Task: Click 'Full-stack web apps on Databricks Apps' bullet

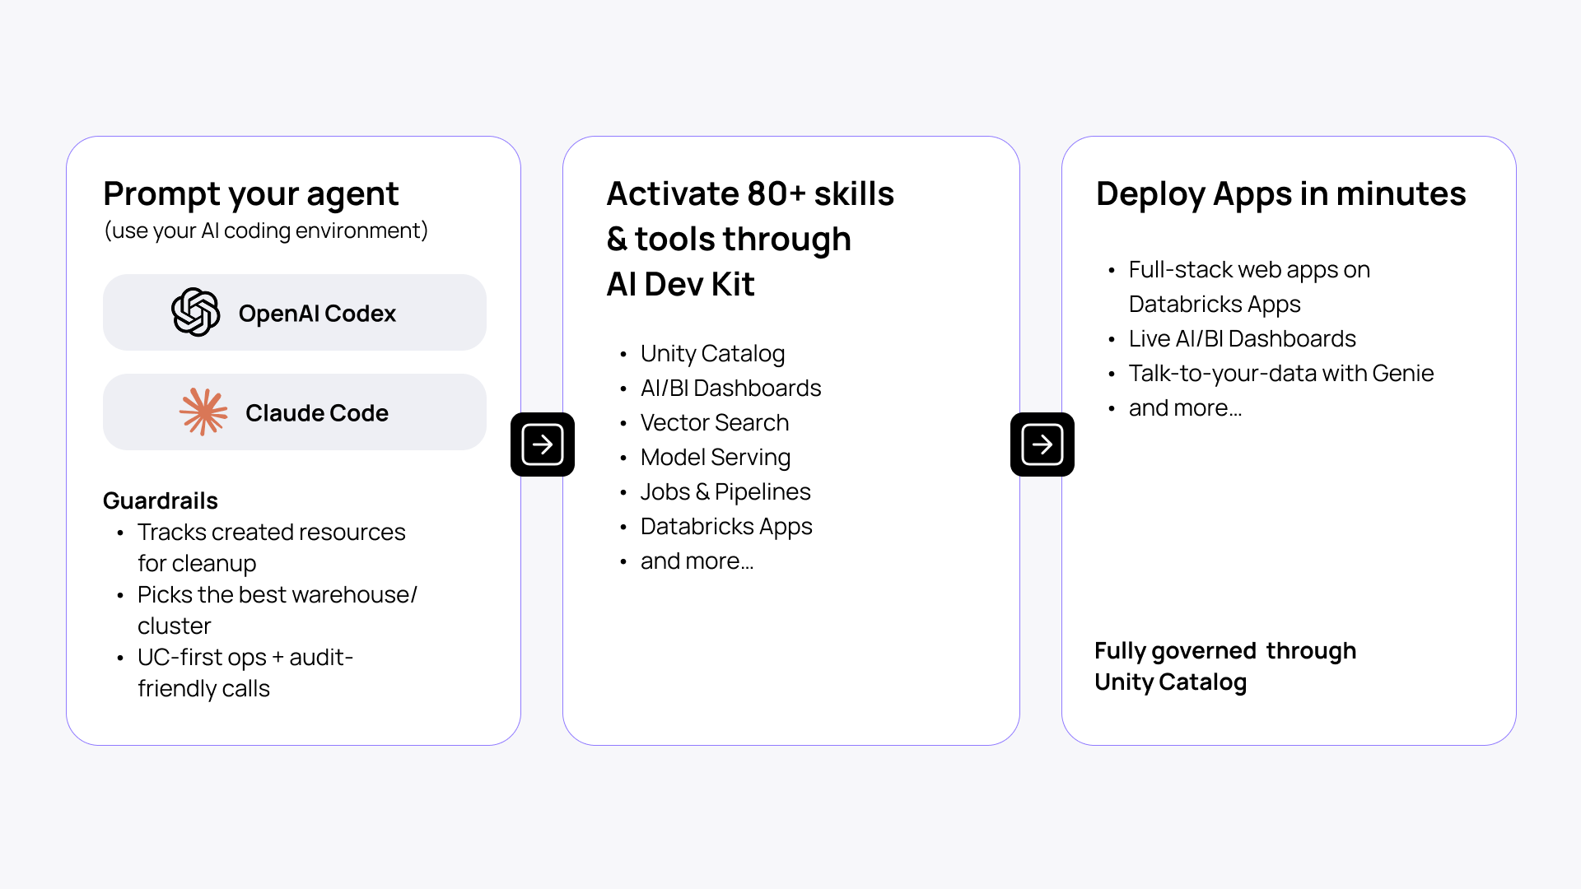Action: click(x=1248, y=286)
